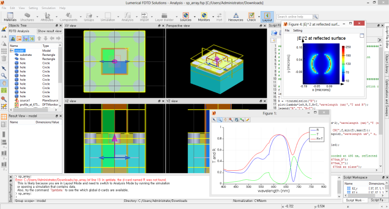Image resolution: width=389 pixels, height=209 pixels.
Task: Open the Object Library side tab
Action: tap(386, 63)
